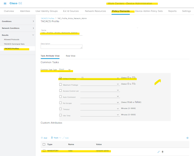Open the Reports tab
The image size is (194, 156).
click(172, 11)
